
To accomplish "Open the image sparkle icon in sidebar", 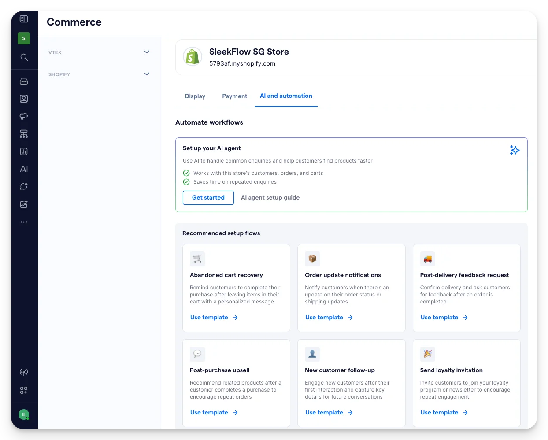I will point(24,204).
